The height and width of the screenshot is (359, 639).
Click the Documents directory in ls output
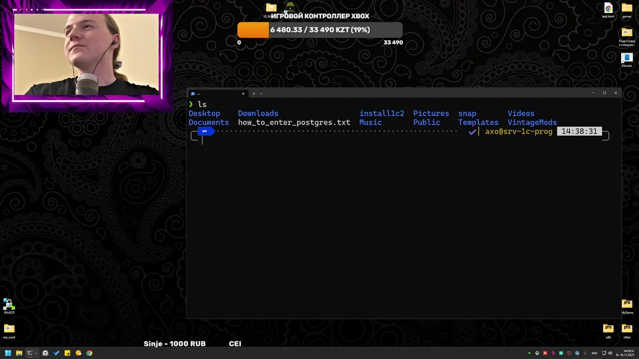[209, 122]
